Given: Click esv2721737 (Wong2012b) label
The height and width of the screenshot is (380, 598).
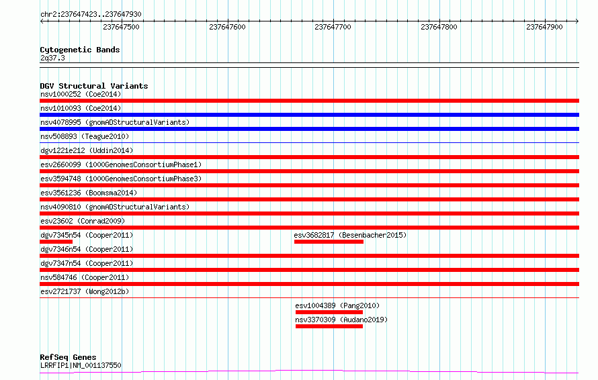Looking at the screenshot, I should [85, 291].
